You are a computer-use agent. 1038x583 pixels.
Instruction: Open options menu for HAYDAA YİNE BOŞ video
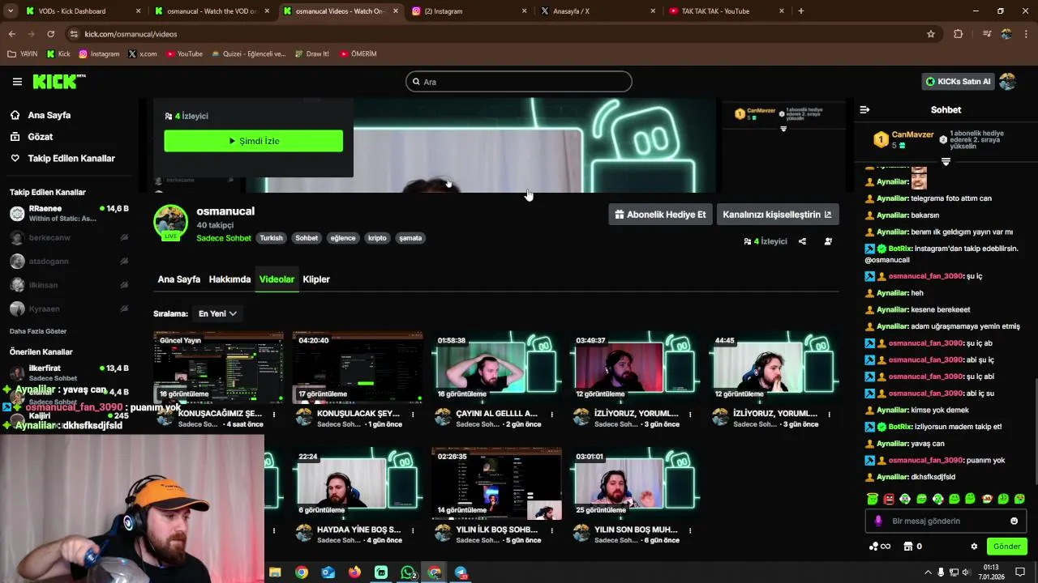click(413, 530)
